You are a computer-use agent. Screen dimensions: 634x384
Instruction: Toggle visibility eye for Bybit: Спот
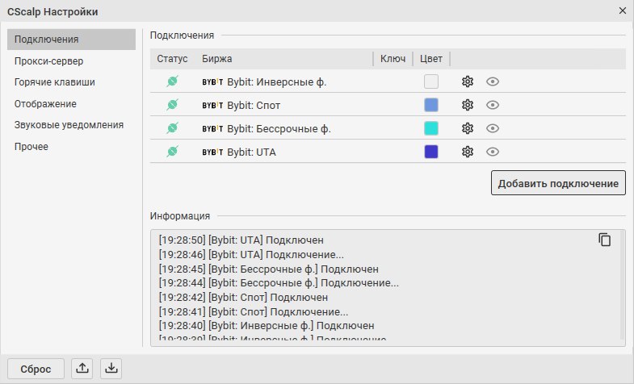(493, 105)
